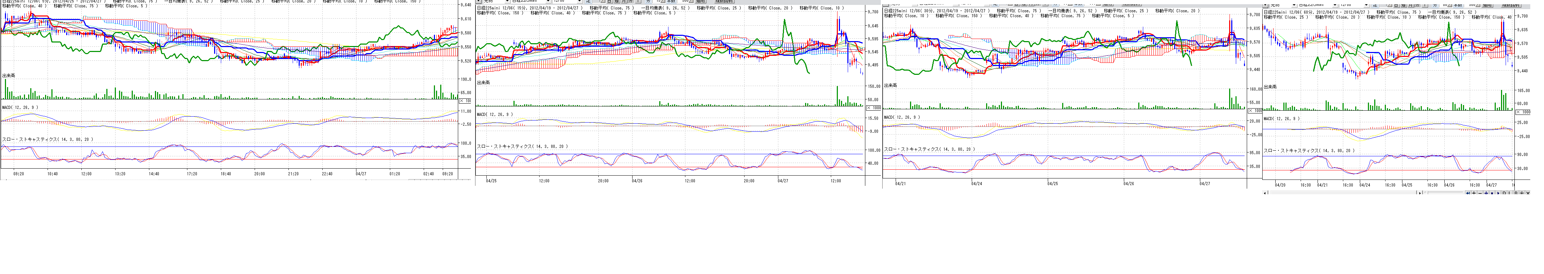Open the 12/06 contract month dropdown on 60-minute chart

pyautogui.click(x=1366, y=5)
